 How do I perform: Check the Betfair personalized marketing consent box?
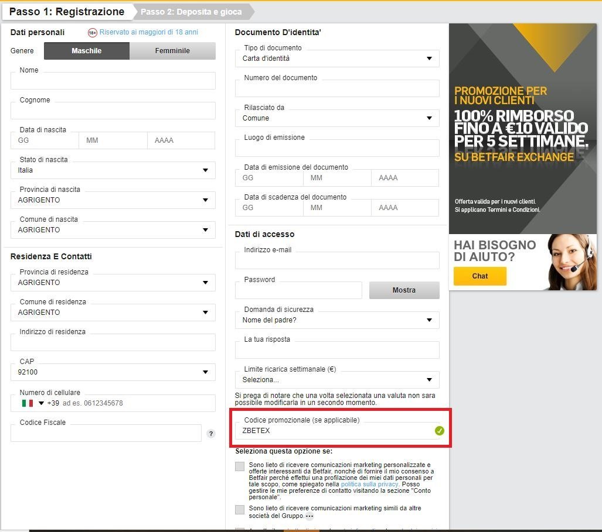[240, 466]
